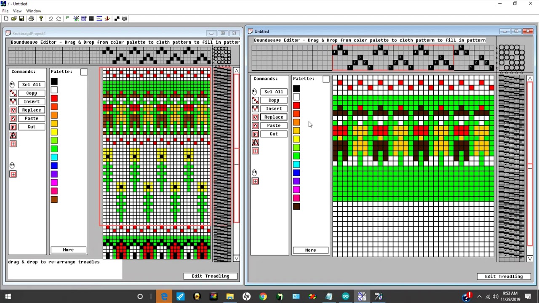Image resolution: width=539 pixels, height=303 pixels.
Task: Click the current color box beside the Krokbragd Palette label
Action: click(84, 72)
